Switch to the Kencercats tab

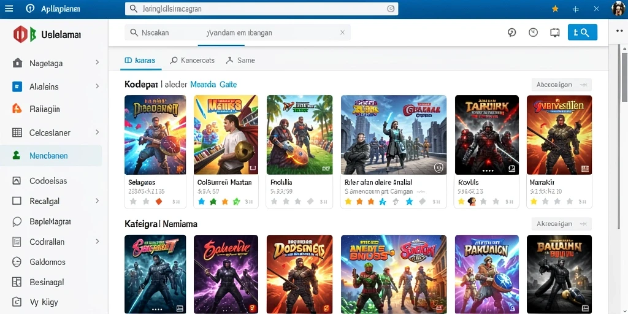(192, 61)
